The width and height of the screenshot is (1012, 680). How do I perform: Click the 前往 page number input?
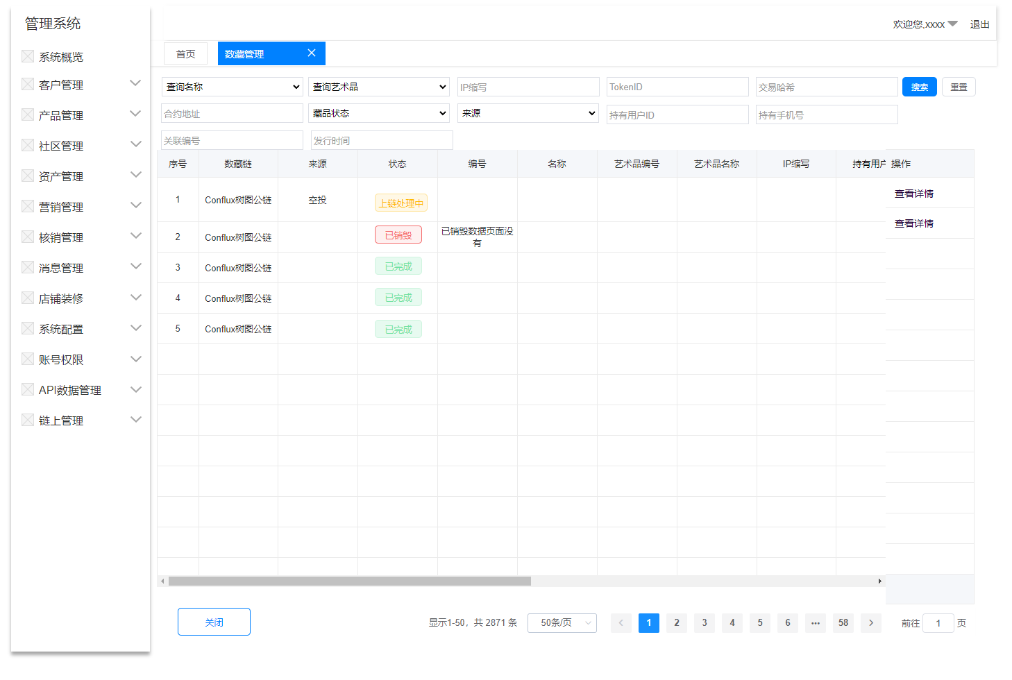pyautogui.click(x=938, y=622)
